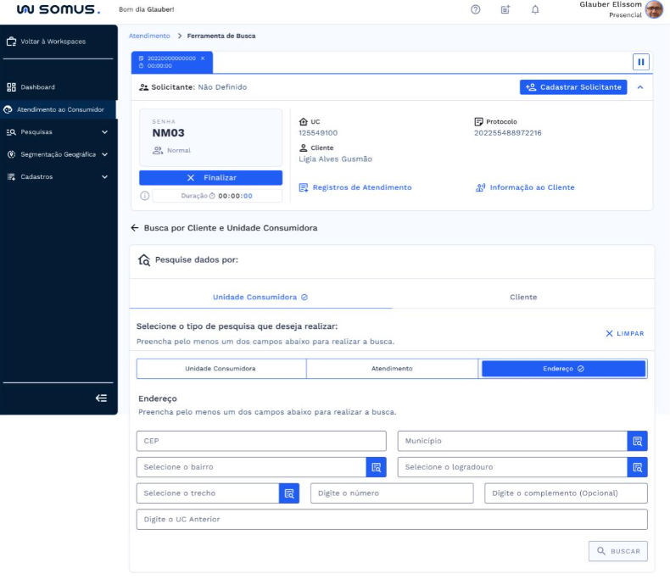Click the pause button icon
This screenshot has height=579, width=670.
tap(641, 62)
